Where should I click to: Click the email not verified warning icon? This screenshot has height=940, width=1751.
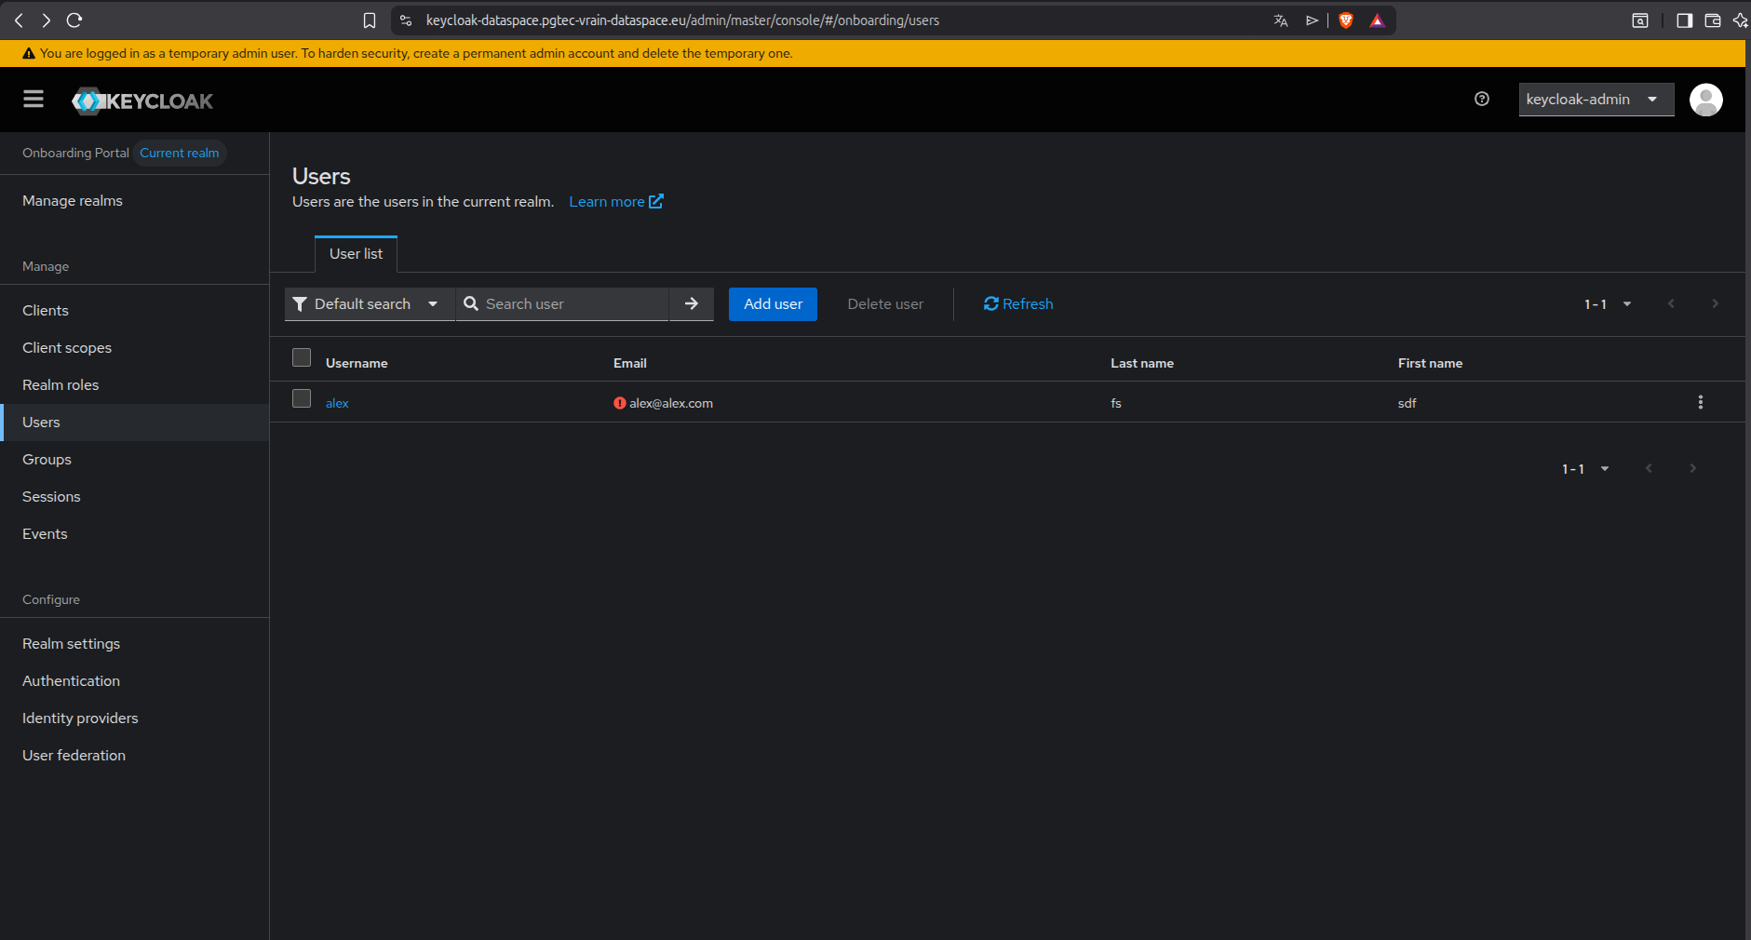click(620, 403)
